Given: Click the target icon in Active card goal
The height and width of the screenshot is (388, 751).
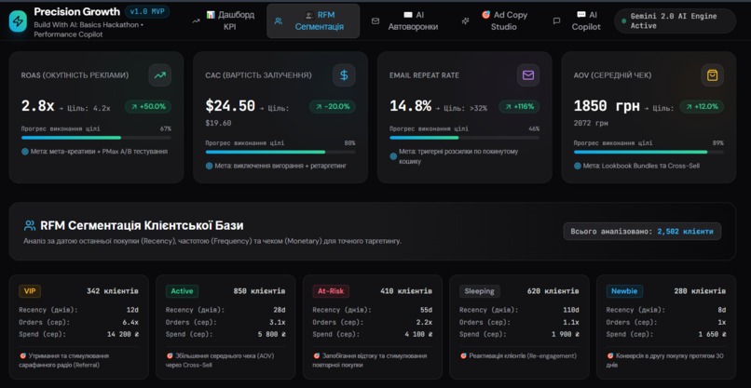Looking at the screenshot, I should (x=170, y=356).
